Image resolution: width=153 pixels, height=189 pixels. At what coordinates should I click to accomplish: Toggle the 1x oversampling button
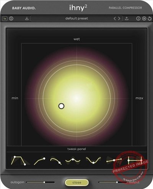pyautogui.click(x=5, y=19)
